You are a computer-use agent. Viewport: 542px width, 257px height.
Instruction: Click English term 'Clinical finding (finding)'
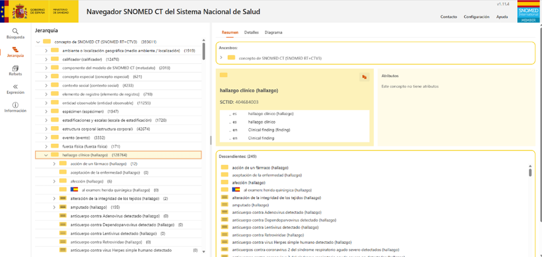click(269, 130)
